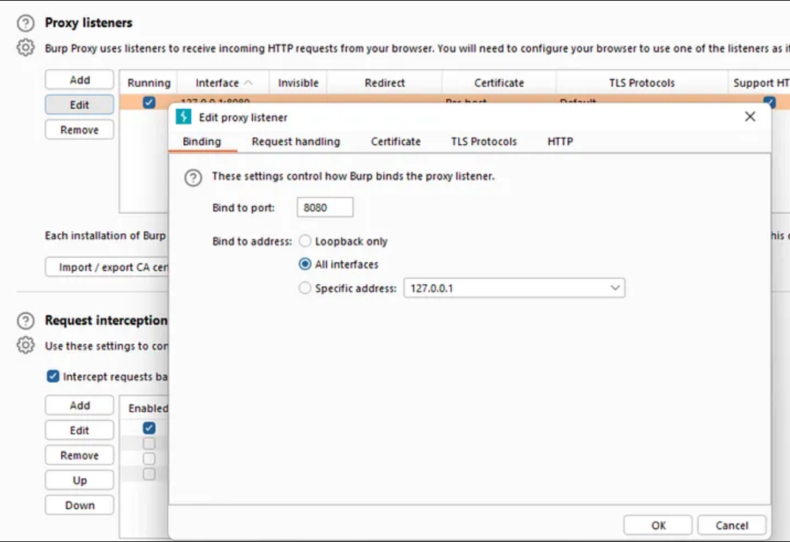Select All interfaces radio option
The width and height of the screenshot is (790, 542).
point(305,264)
